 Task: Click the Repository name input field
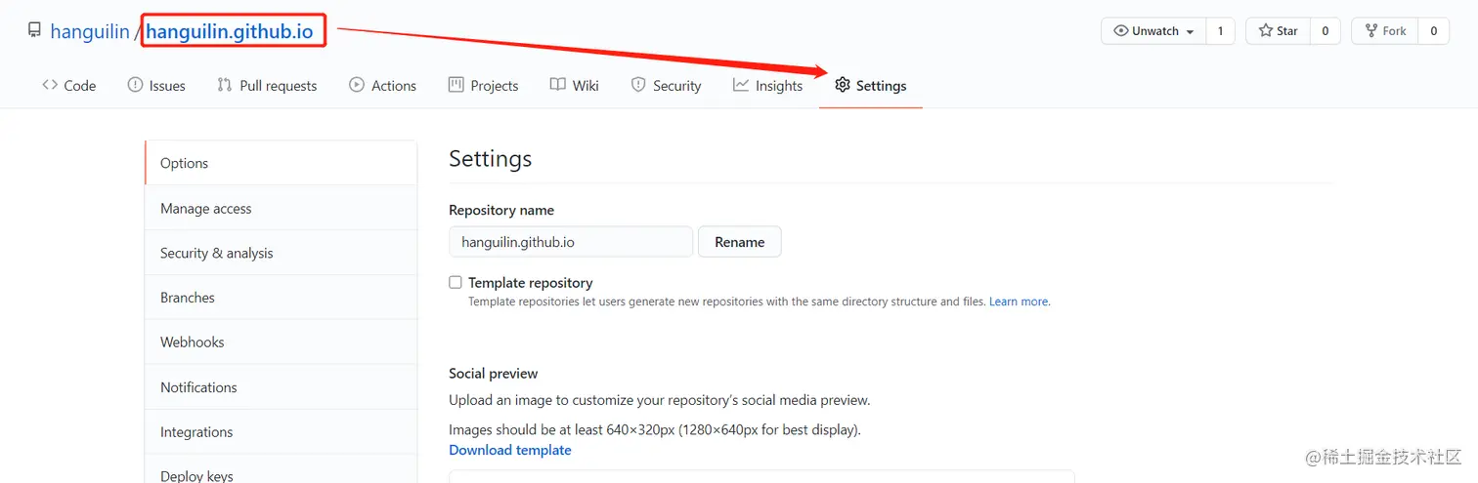click(x=571, y=242)
